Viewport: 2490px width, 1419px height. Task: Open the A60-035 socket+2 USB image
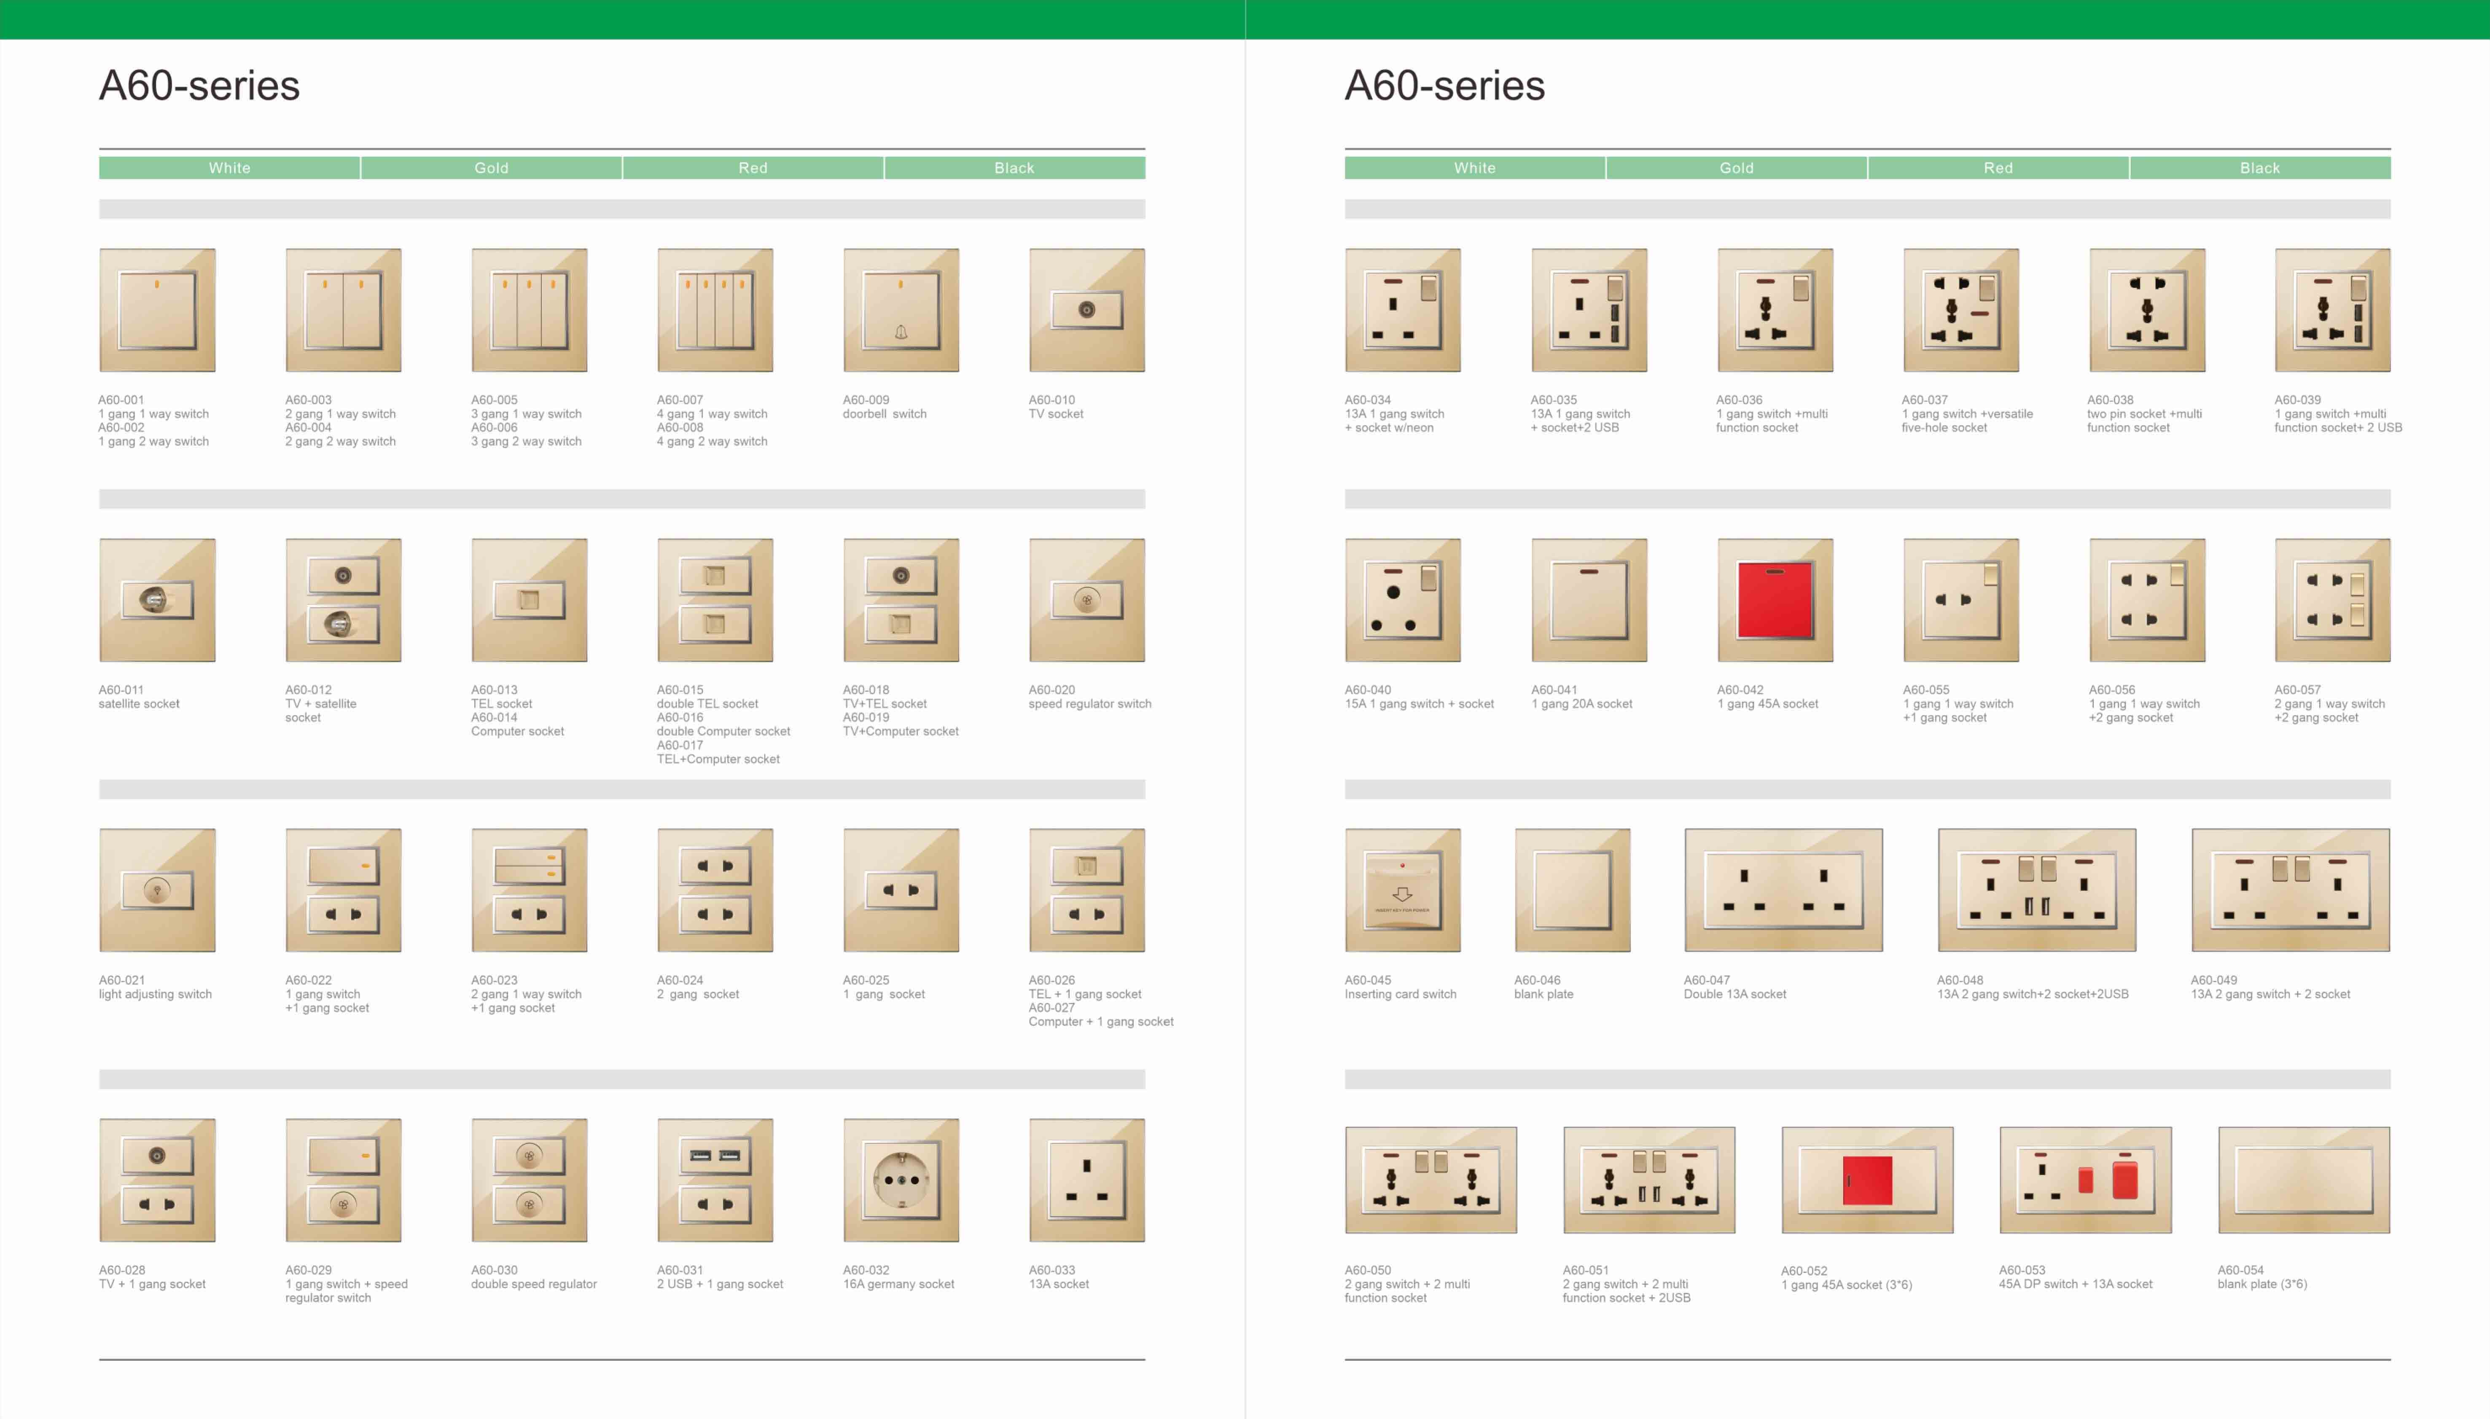click(1589, 310)
